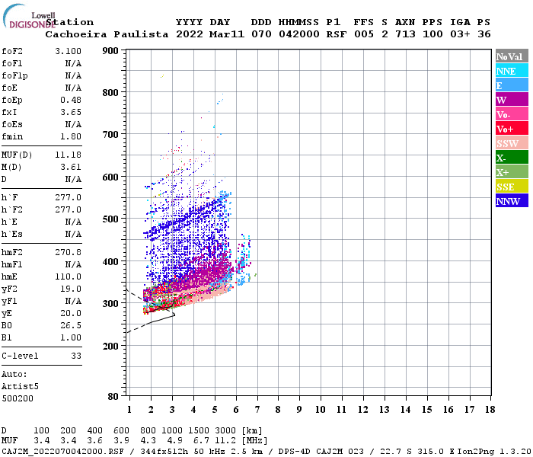The height and width of the screenshot is (457, 533).
Task: Click the h`F value 277.0
Action: 68,197
